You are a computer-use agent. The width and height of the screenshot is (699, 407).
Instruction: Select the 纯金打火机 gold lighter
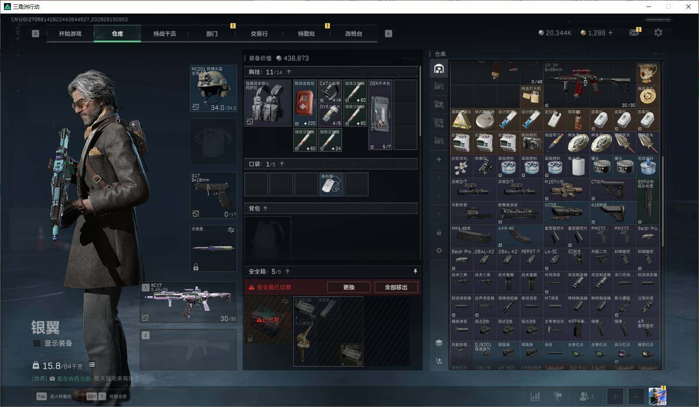point(531,97)
